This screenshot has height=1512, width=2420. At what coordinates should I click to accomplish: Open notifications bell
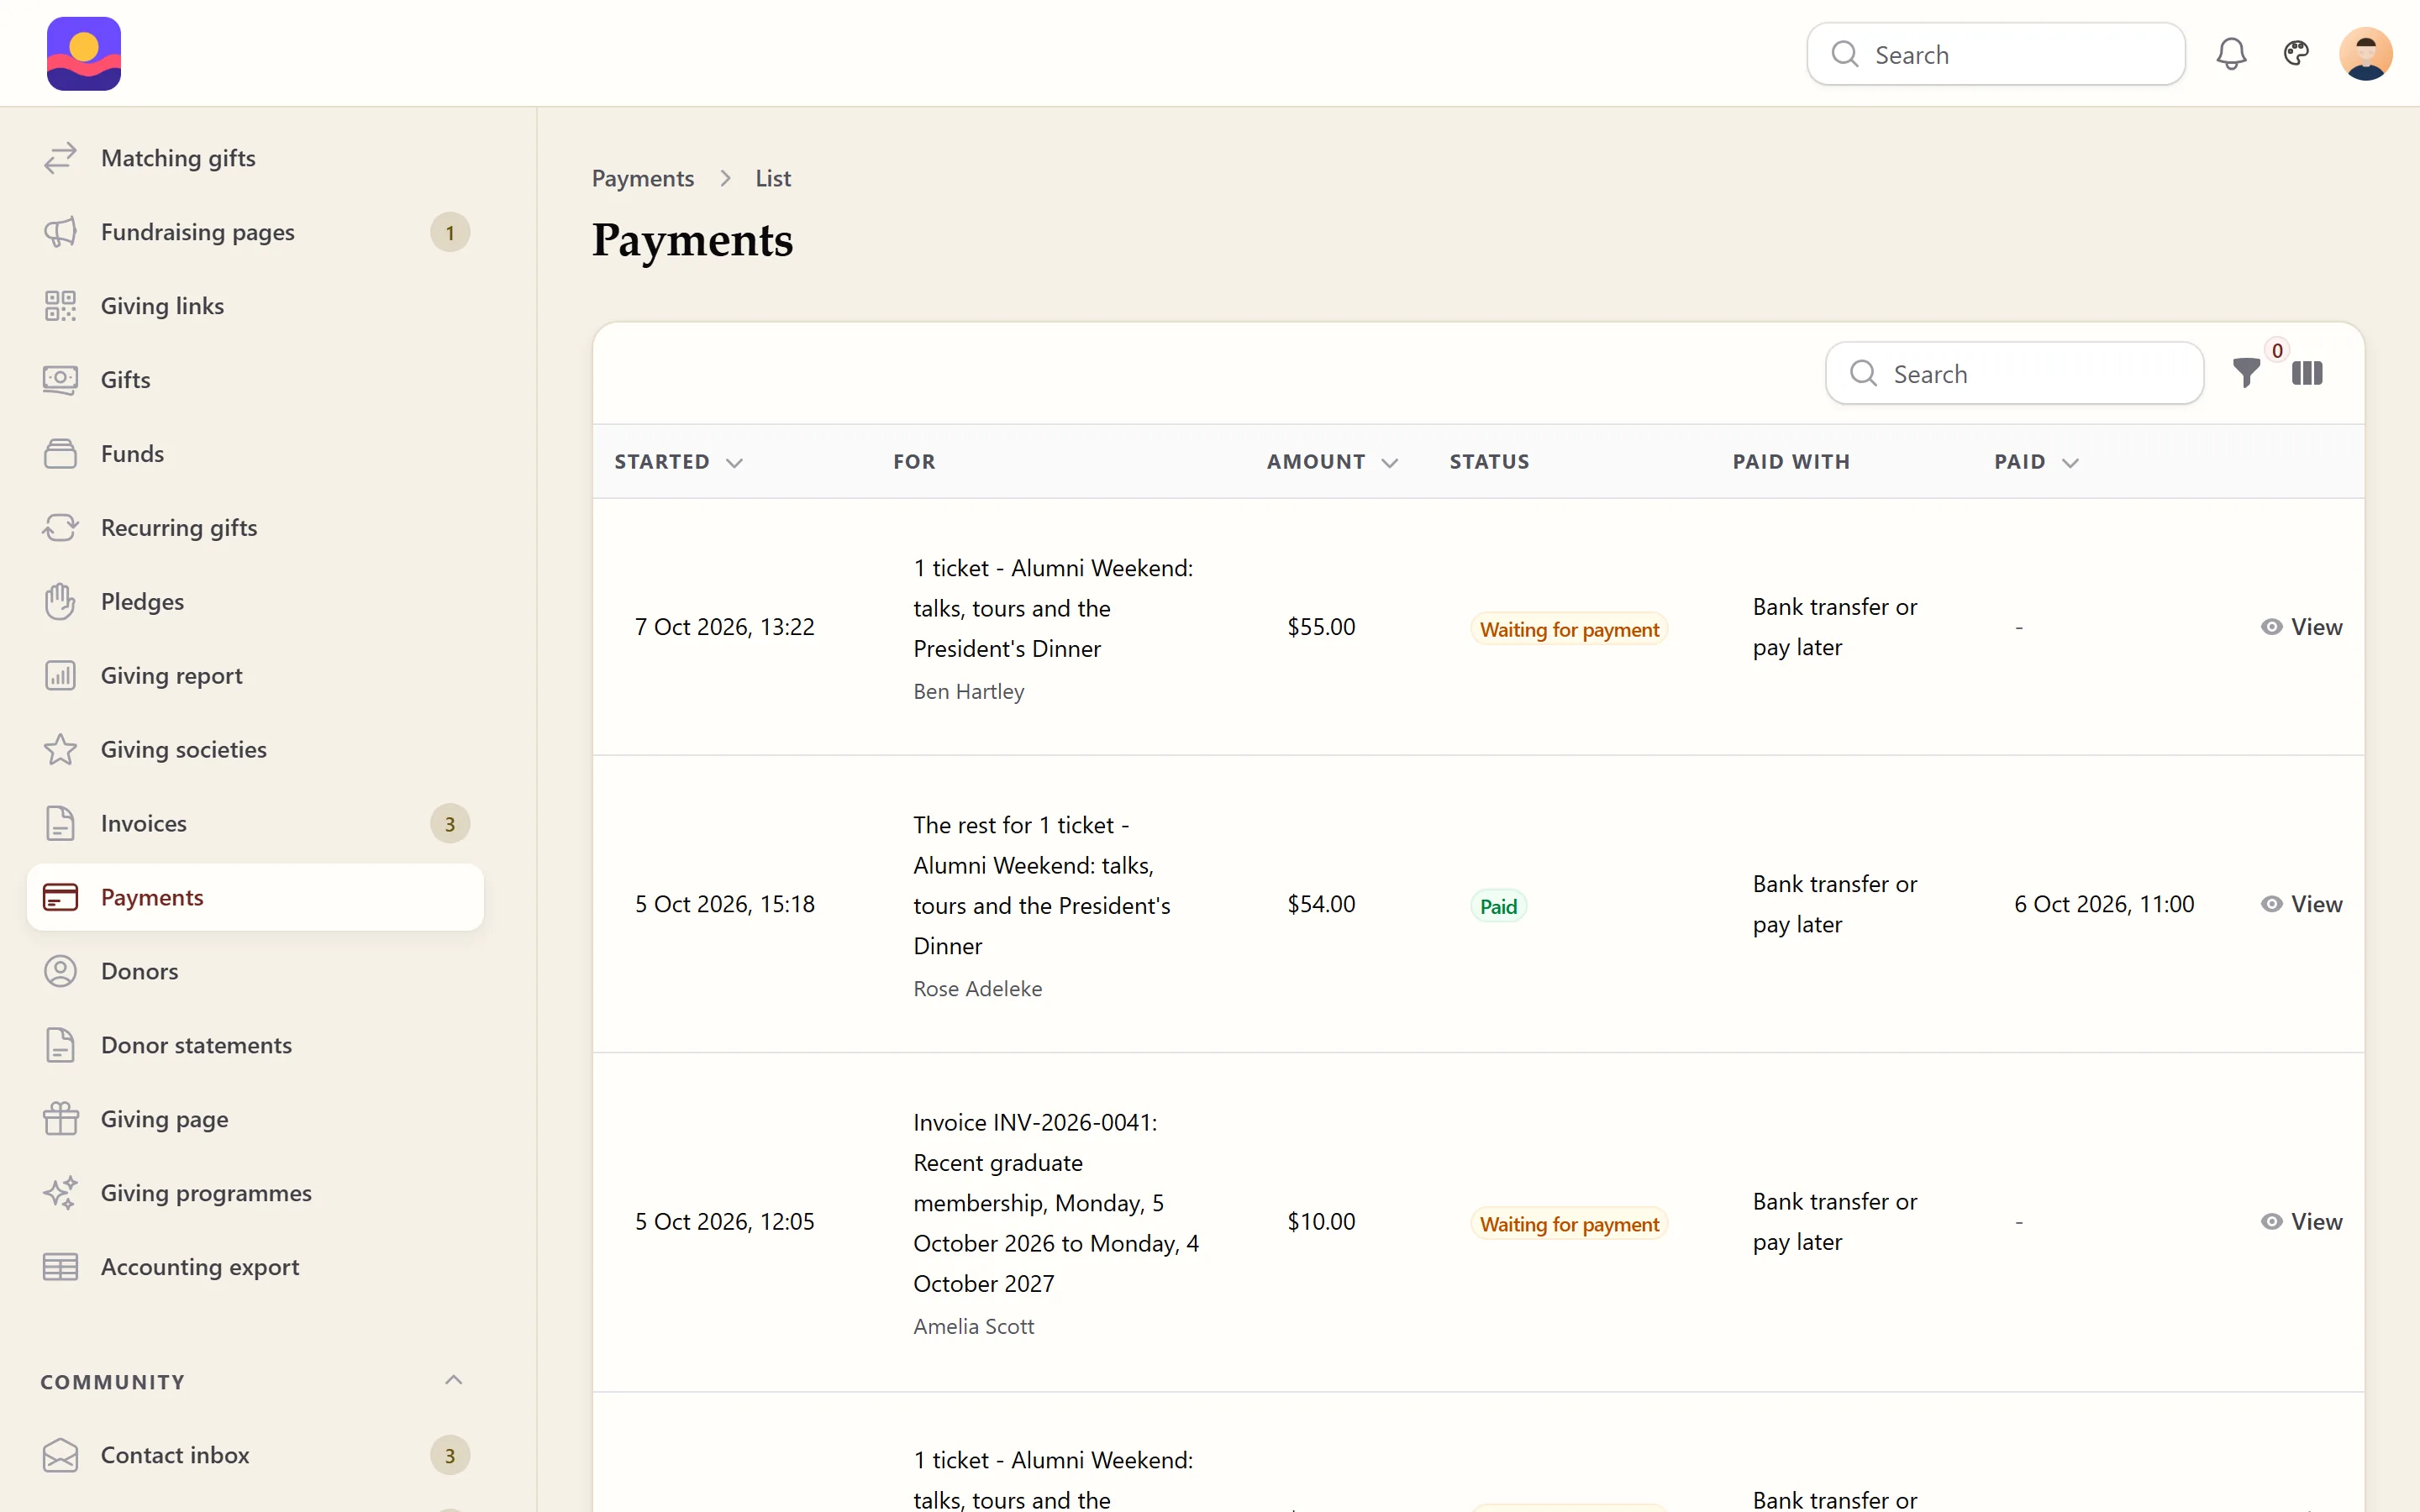click(x=2231, y=54)
